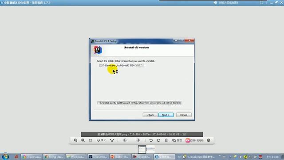
Task: Rotate image clockwise
Action: pos(158,140)
